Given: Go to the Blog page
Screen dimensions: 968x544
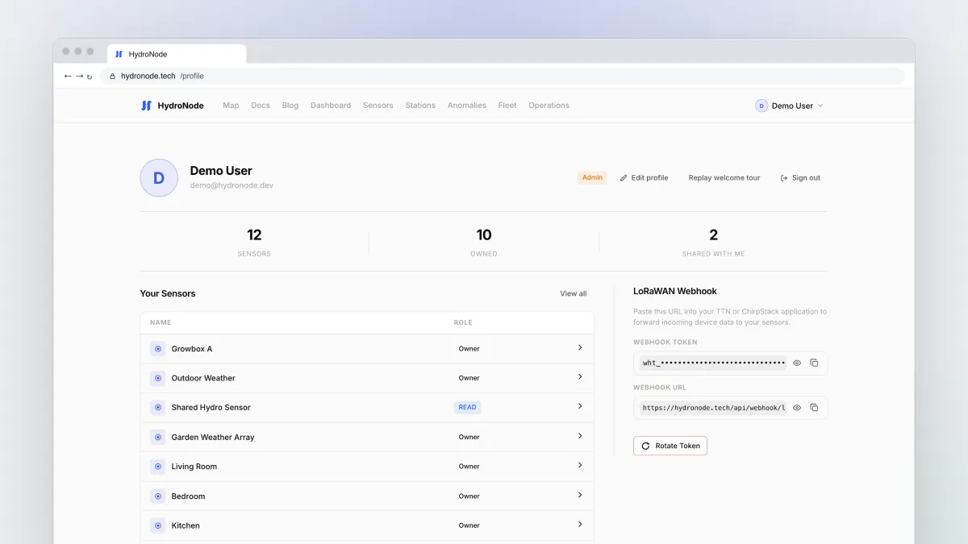Looking at the screenshot, I should (x=290, y=106).
